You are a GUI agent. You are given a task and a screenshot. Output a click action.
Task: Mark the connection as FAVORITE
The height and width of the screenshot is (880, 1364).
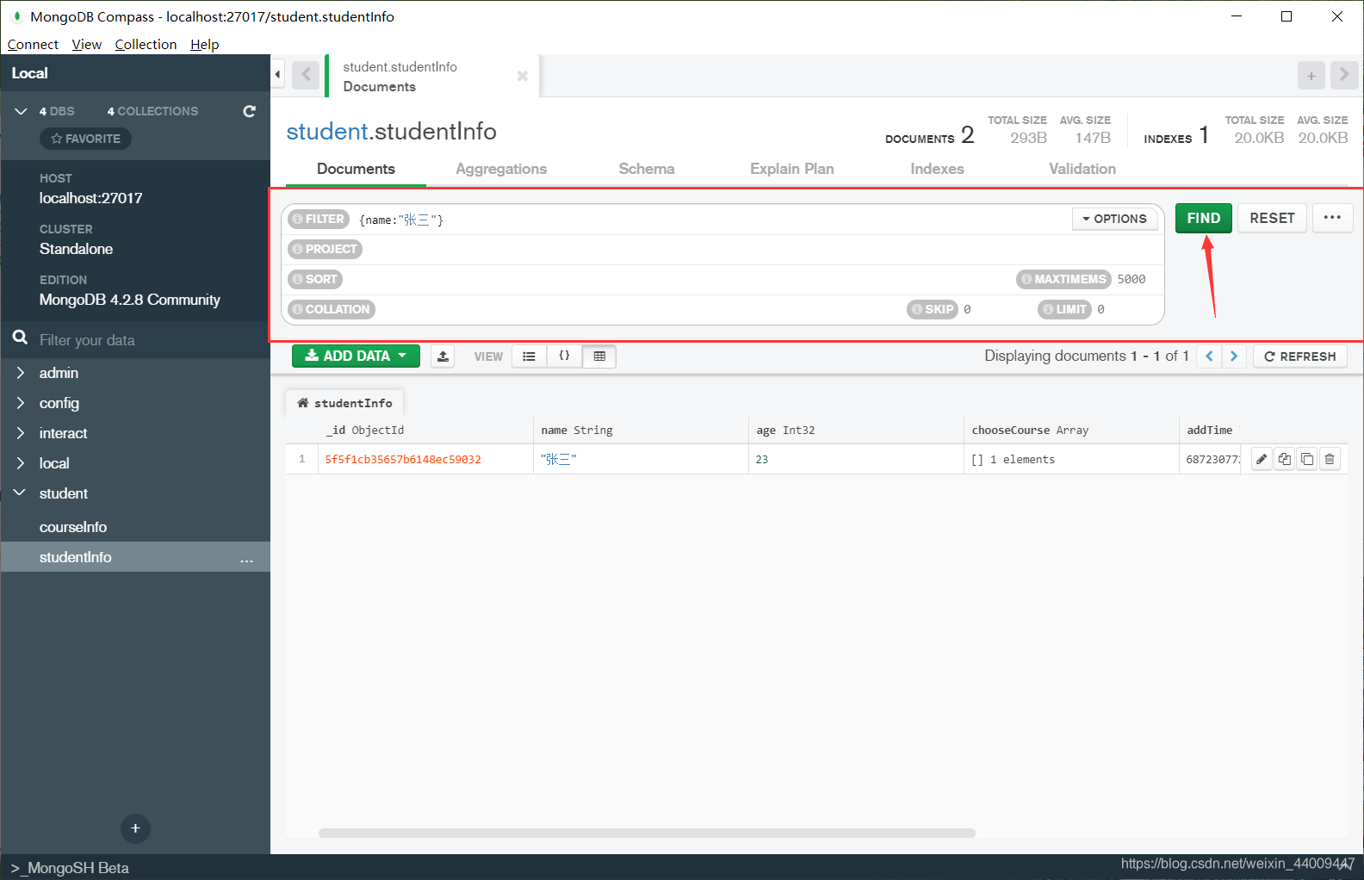(85, 139)
